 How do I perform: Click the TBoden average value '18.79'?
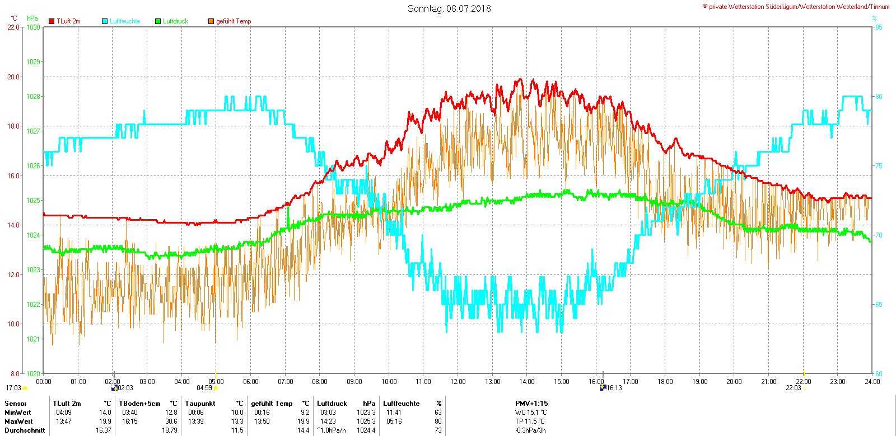click(x=170, y=430)
